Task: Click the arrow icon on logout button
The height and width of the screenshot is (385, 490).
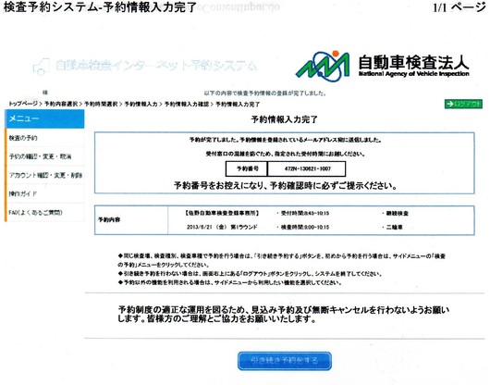Action: 450,104
